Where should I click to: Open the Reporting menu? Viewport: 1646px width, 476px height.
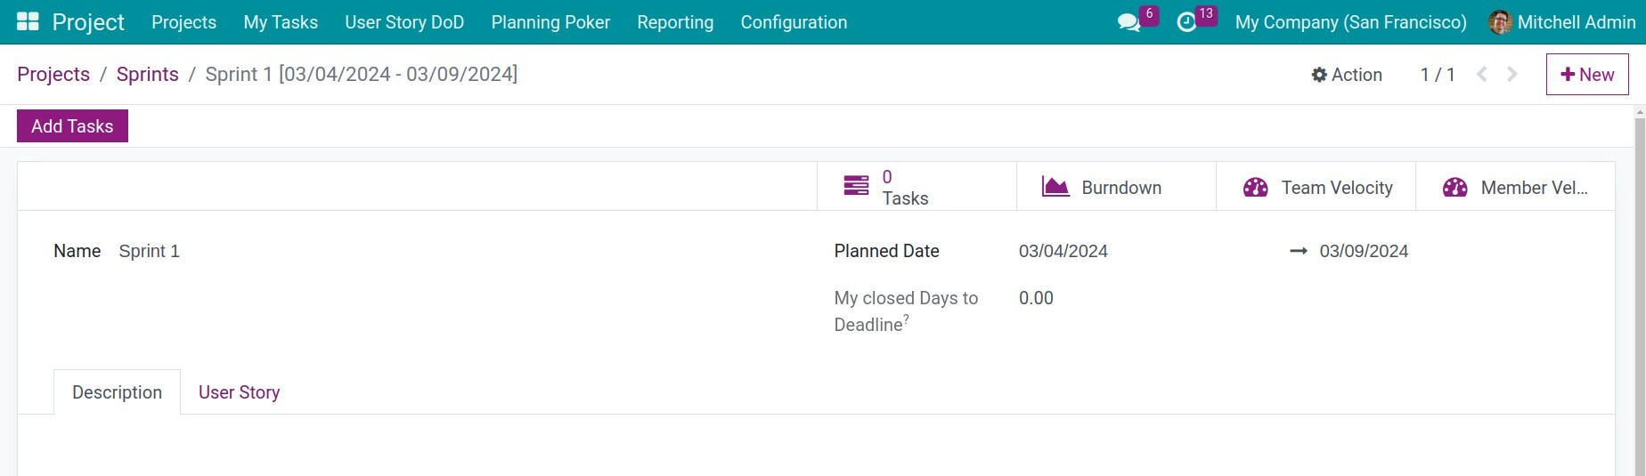675,22
